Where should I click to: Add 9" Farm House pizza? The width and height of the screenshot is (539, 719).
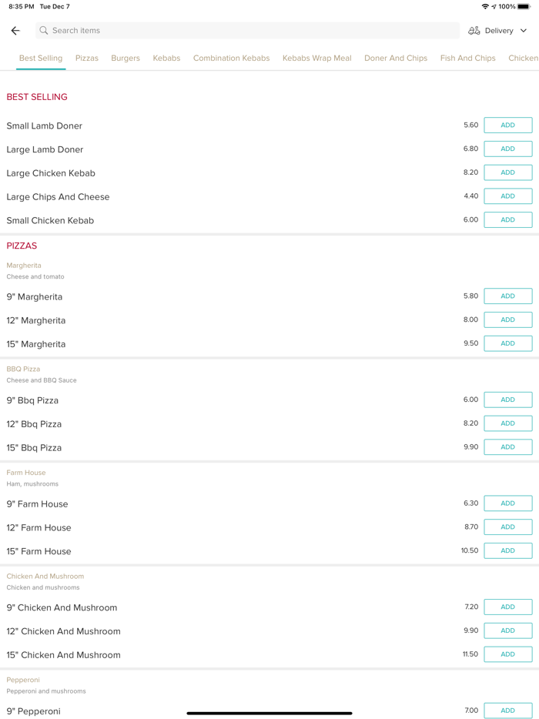click(x=507, y=503)
